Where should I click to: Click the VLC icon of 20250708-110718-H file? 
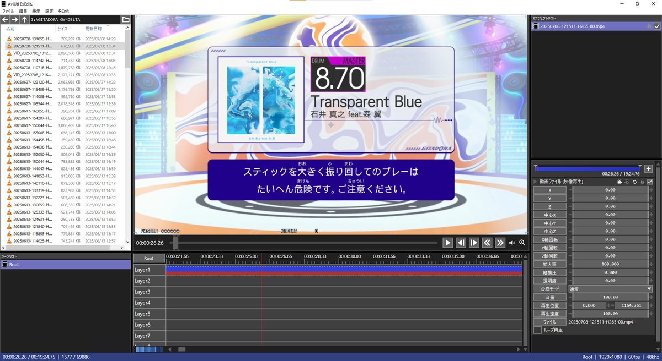click(x=9, y=68)
